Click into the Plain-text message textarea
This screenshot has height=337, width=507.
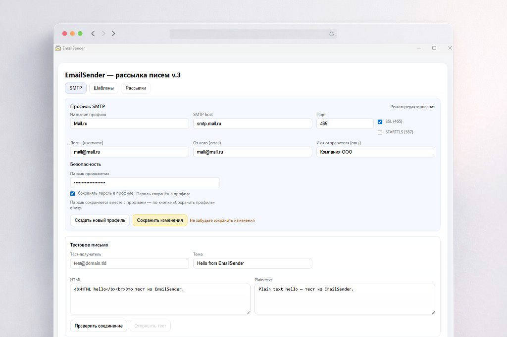345,298
